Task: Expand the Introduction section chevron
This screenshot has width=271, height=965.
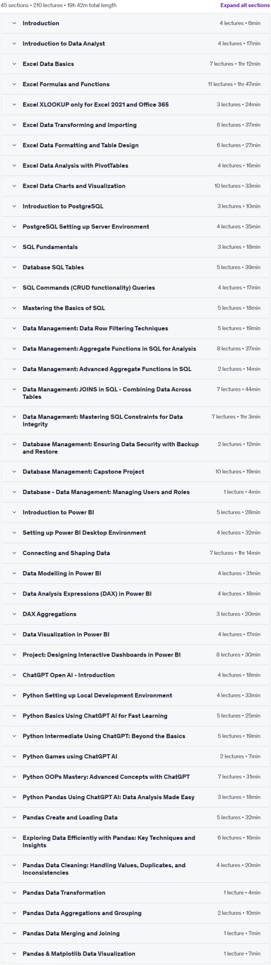Action: point(14,23)
